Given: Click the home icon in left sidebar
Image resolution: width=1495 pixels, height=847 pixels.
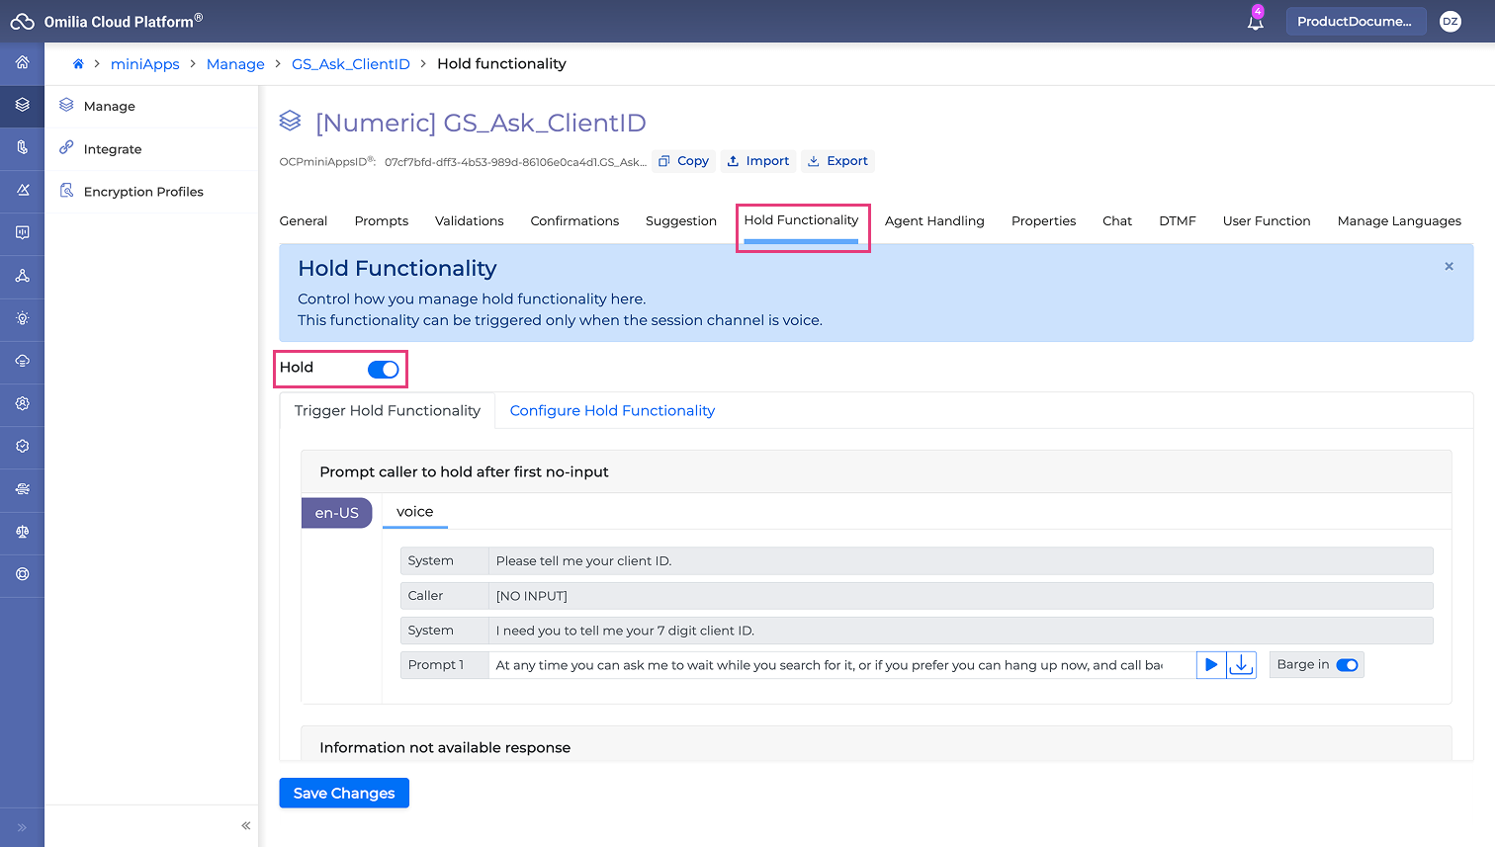Looking at the screenshot, I should pos(22,62).
